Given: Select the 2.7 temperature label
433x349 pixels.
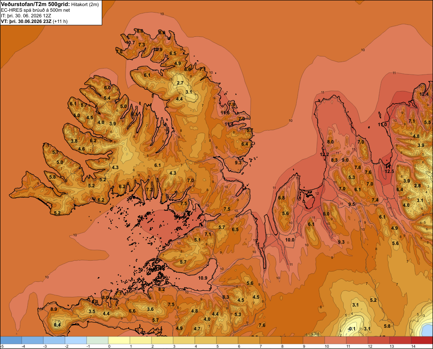Looking at the screenshot, I should point(180,83).
